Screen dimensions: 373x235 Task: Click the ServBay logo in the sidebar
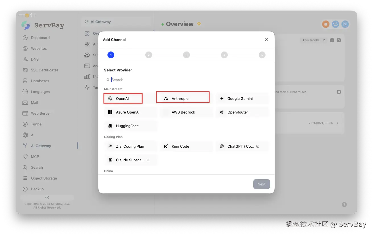coord(43,25)
